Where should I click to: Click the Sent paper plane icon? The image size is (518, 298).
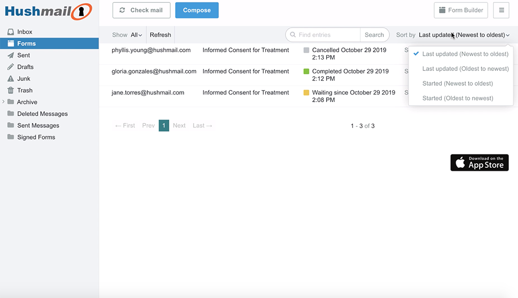point(11,56)
